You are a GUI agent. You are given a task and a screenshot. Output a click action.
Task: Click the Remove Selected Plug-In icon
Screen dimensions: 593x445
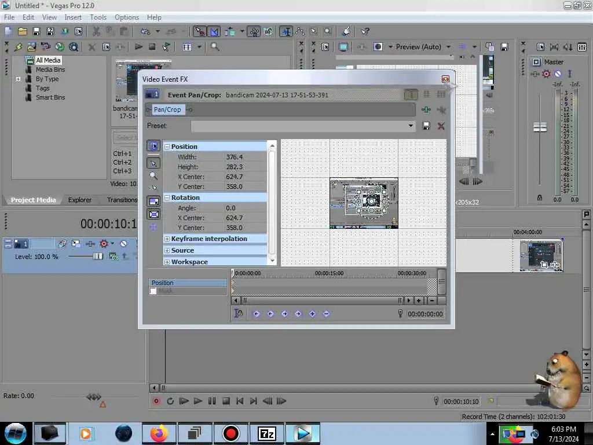point(441,110)
